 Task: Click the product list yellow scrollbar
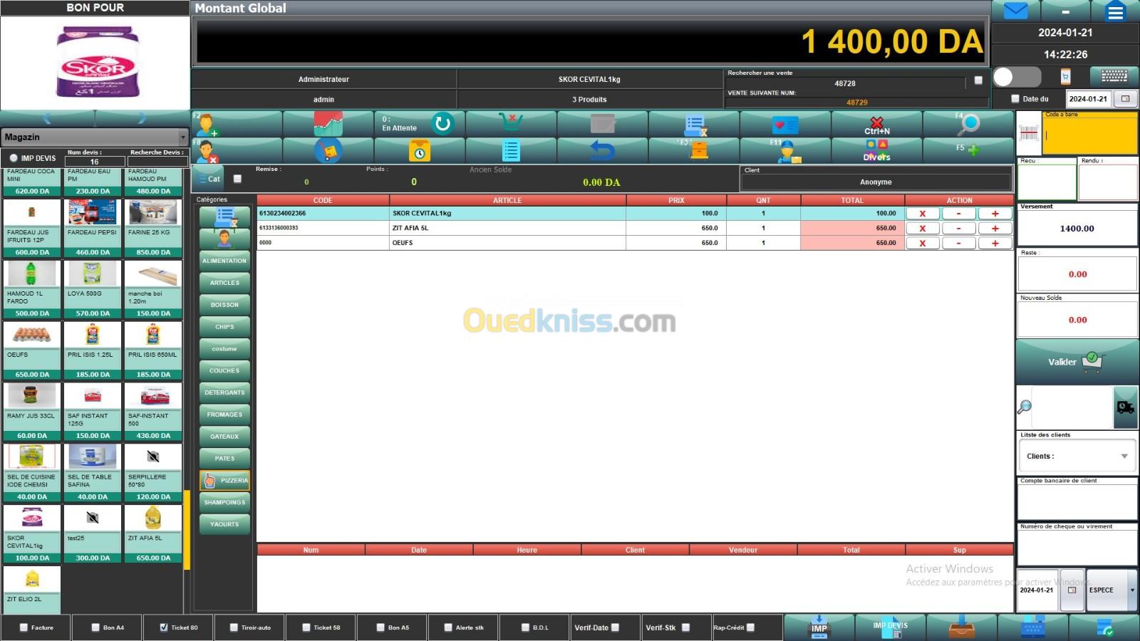tap(187, 530)
